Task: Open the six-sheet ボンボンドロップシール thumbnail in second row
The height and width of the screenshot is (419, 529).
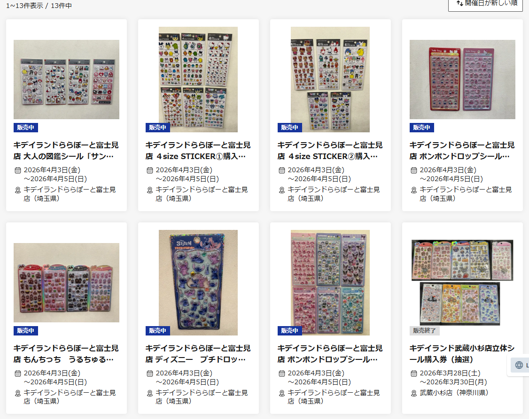Action: (x=330, y=282)
